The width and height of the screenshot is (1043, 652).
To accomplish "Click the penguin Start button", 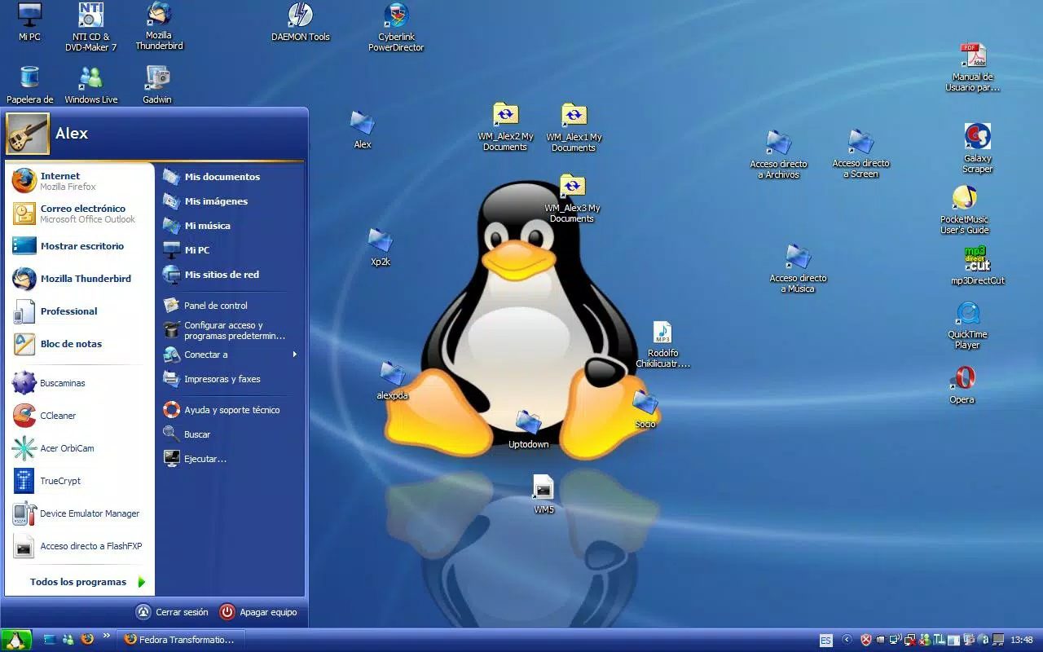I will pos(16,640).
